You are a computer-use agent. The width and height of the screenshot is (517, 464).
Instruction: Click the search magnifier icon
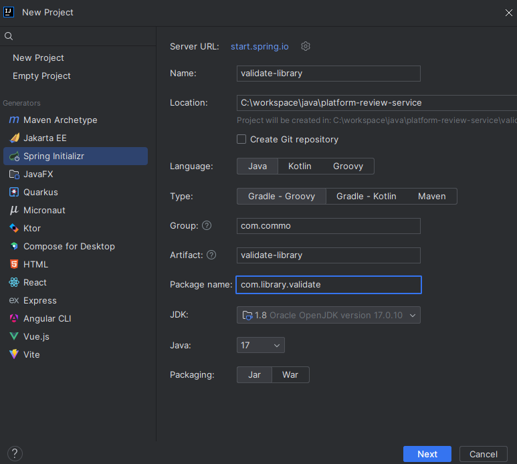[9, 36]
